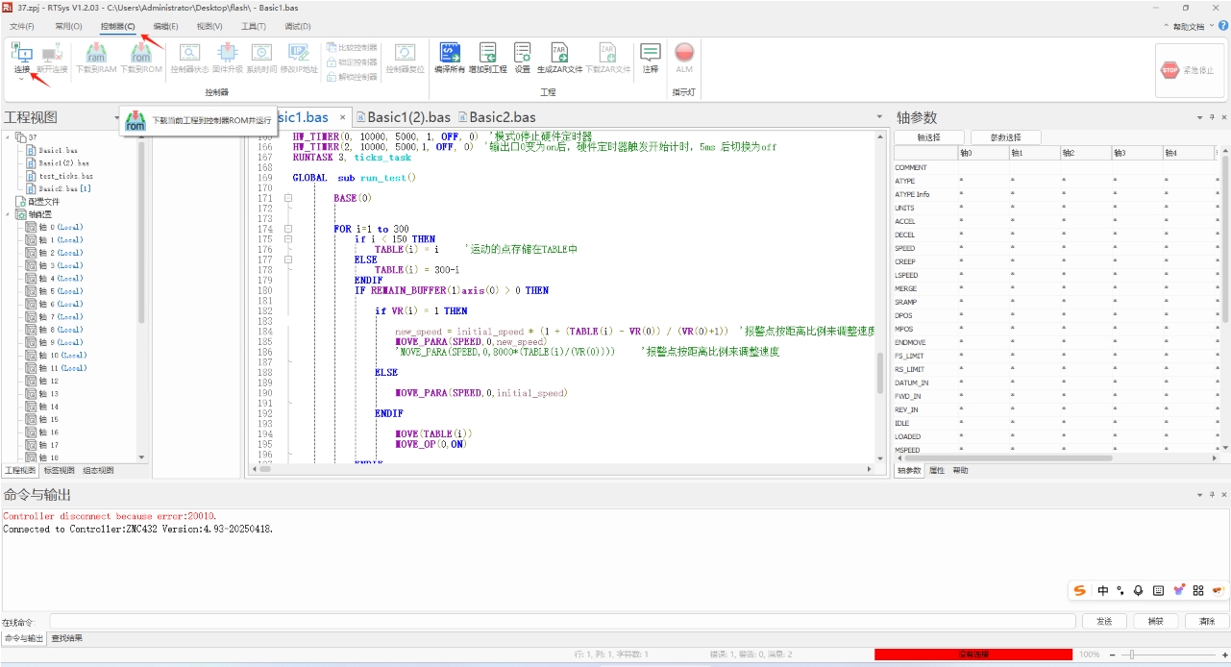This screenshot has width=1231, height=667.
Task: Collapse the 轴配置 tree node
Action: (8, 214)
